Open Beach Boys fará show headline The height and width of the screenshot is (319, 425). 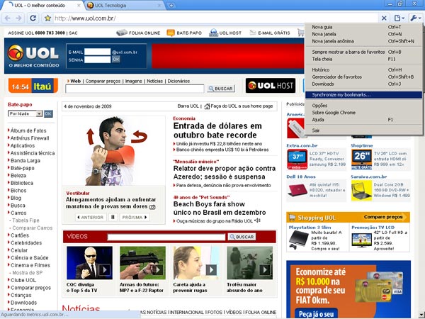pos(220,208)
